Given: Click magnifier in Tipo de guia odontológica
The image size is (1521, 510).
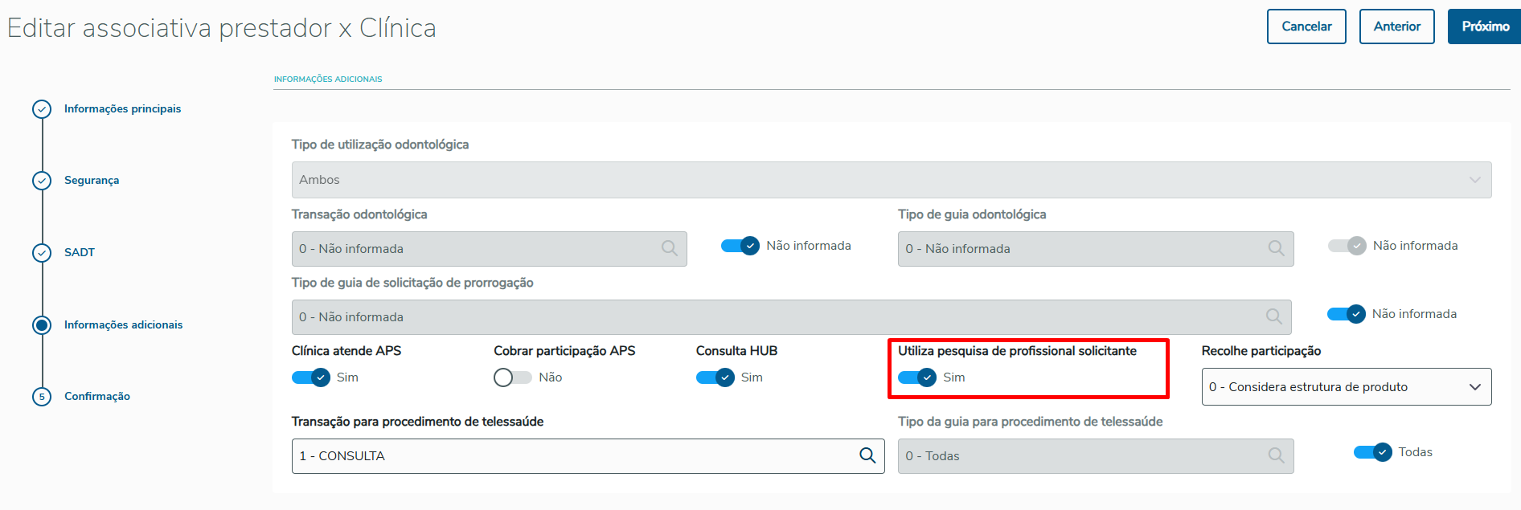Looking at the screenshot, I should click(x=1276, y=248).
